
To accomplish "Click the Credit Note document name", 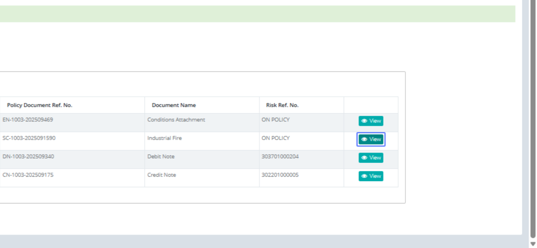I will click(162, 175).
